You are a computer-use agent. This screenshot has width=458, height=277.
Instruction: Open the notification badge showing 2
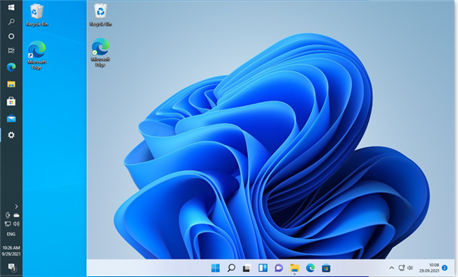pyautogui.click(x=445, y=268)
